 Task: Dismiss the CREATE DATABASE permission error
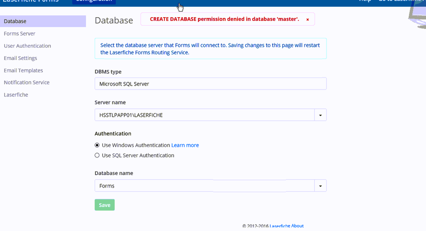(x=307, y=19)
